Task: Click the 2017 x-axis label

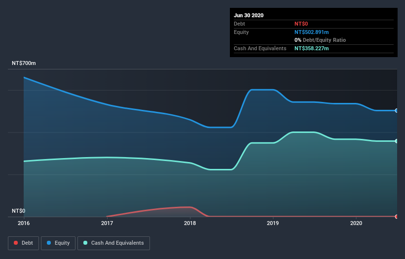Action: coord(107,223)
